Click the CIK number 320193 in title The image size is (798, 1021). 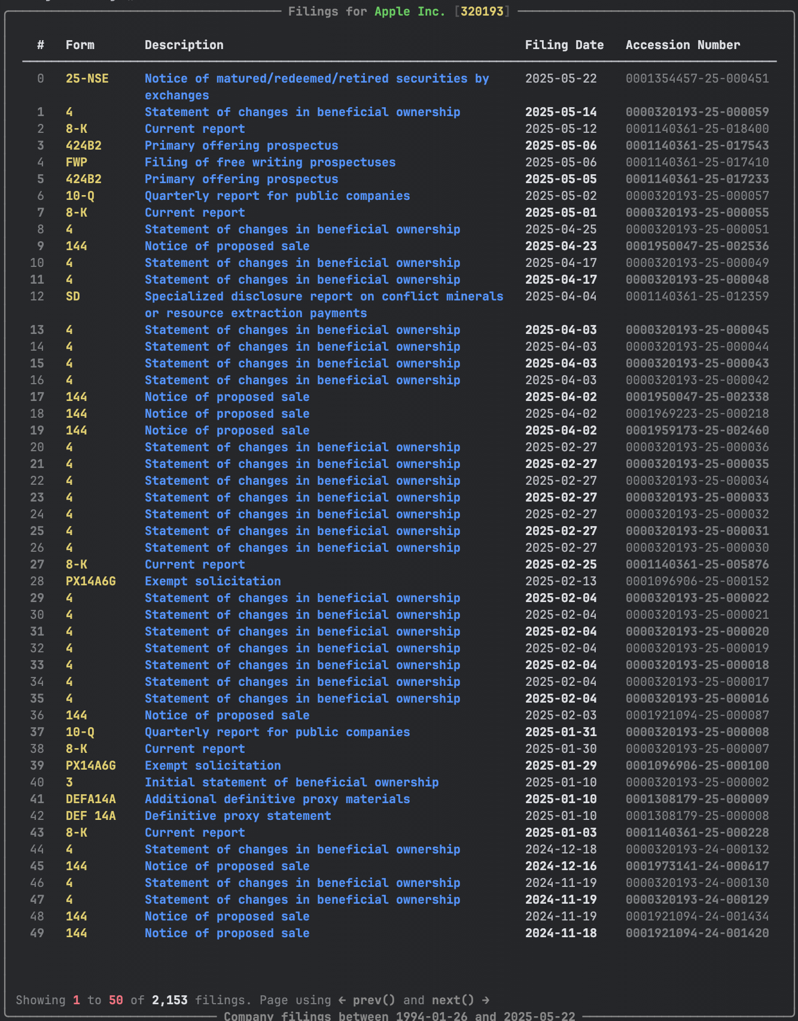pos(482,11)
